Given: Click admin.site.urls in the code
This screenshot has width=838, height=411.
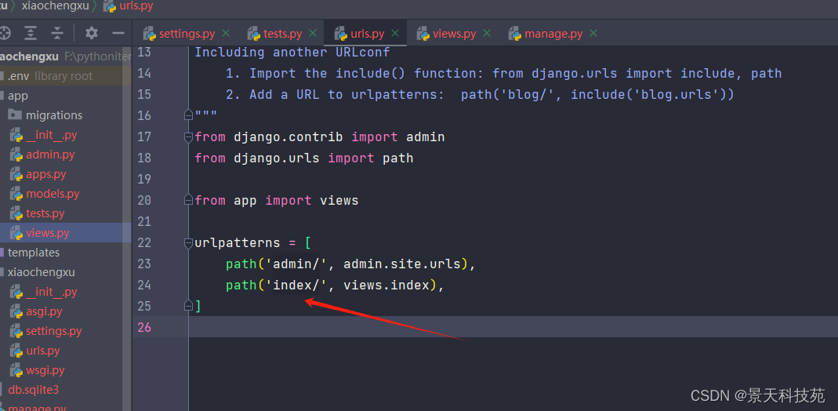Looking at the screenshot, I should 402,264.
